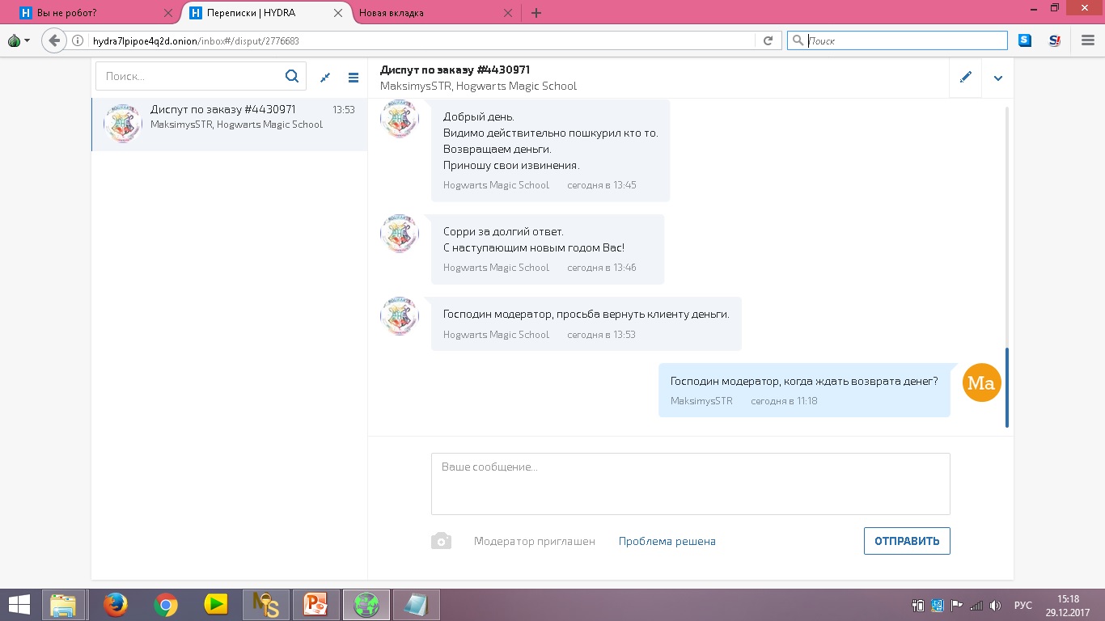The height and width of the screenshot is (621, 1105).
Task: Click message 'С наступающим новым годом Вас!'
Action: pos(534,247)
